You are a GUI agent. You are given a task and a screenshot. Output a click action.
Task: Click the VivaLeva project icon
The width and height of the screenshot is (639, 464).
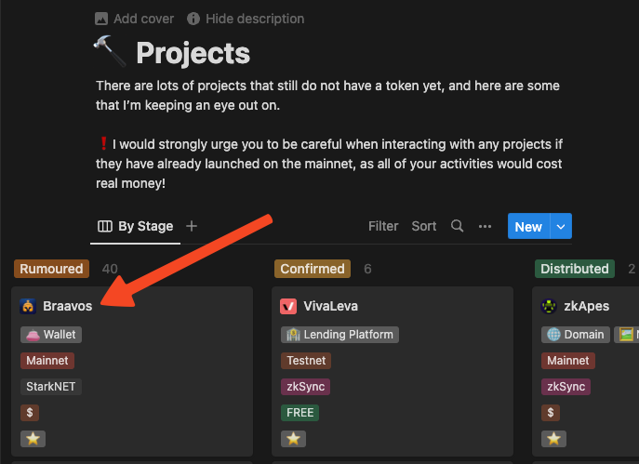pos(288,306)
